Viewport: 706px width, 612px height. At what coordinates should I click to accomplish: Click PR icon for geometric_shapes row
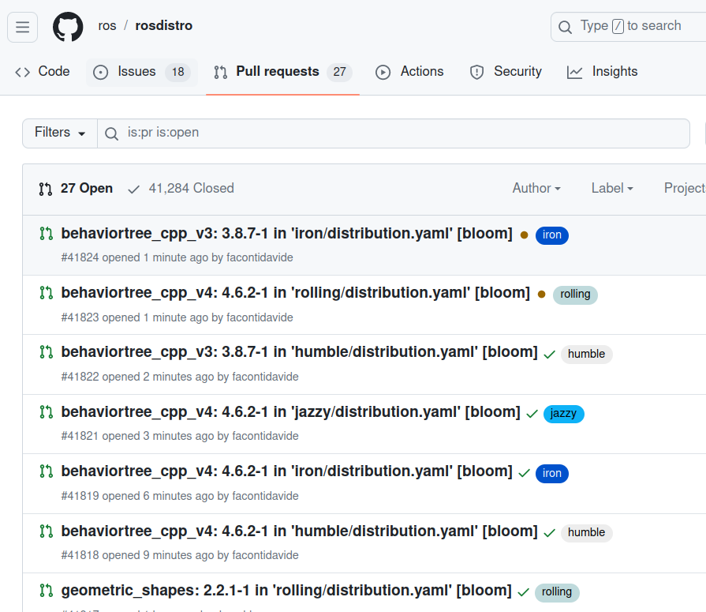coord(46,591)
